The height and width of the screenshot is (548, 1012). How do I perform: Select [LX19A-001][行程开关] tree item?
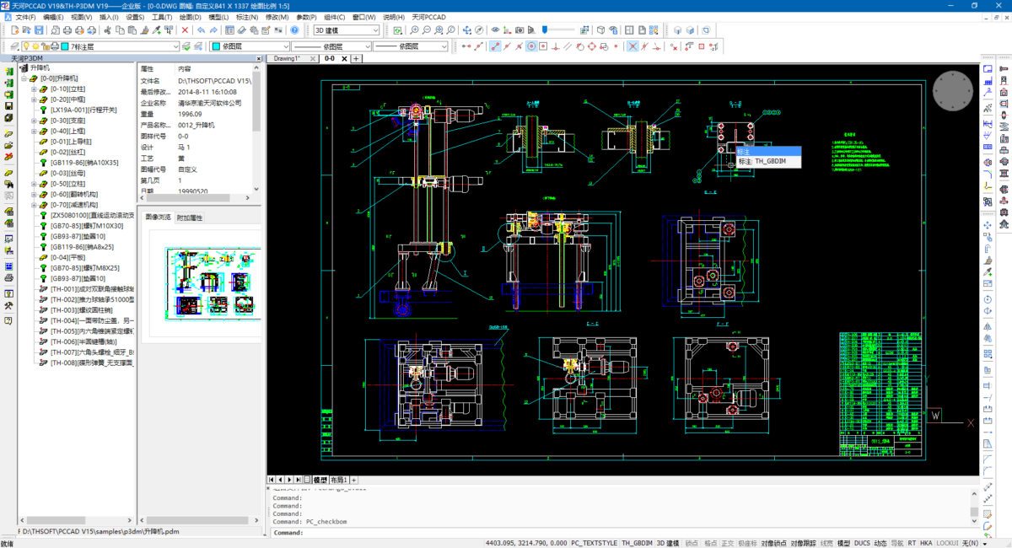pos(83,110)
